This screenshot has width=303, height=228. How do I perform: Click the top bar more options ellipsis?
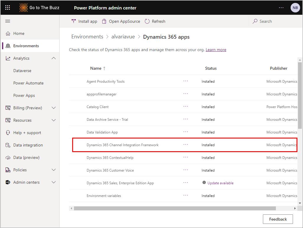point(281,7)
